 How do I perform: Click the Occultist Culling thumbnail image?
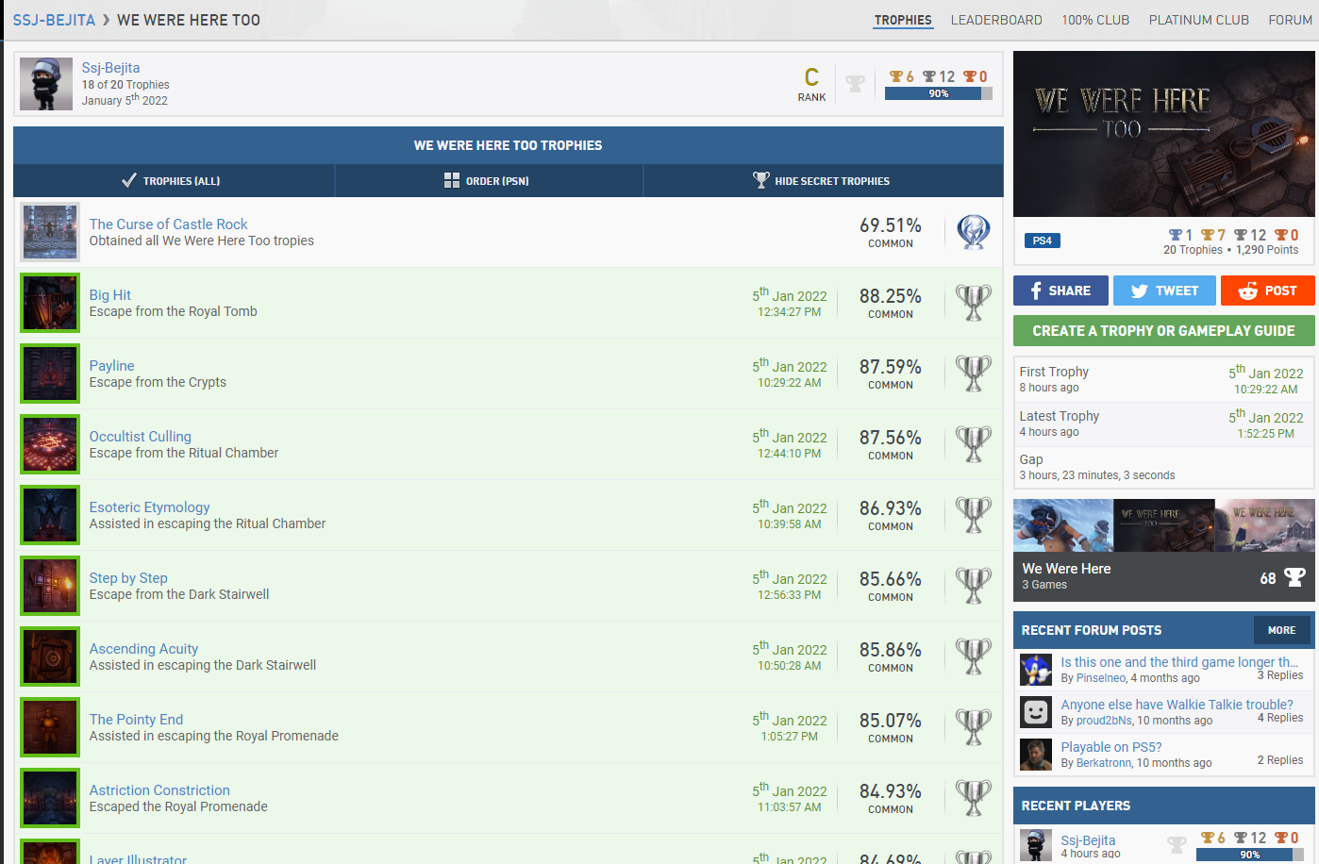(x=50, y=444)
